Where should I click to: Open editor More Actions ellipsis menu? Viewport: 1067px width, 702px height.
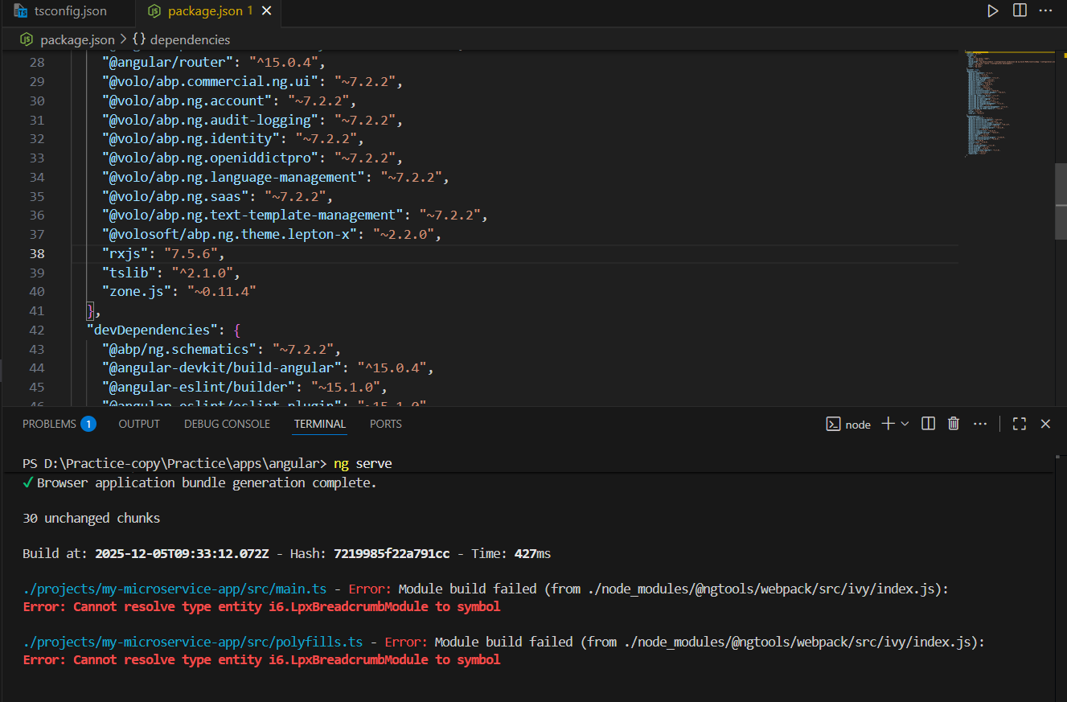1045,11
